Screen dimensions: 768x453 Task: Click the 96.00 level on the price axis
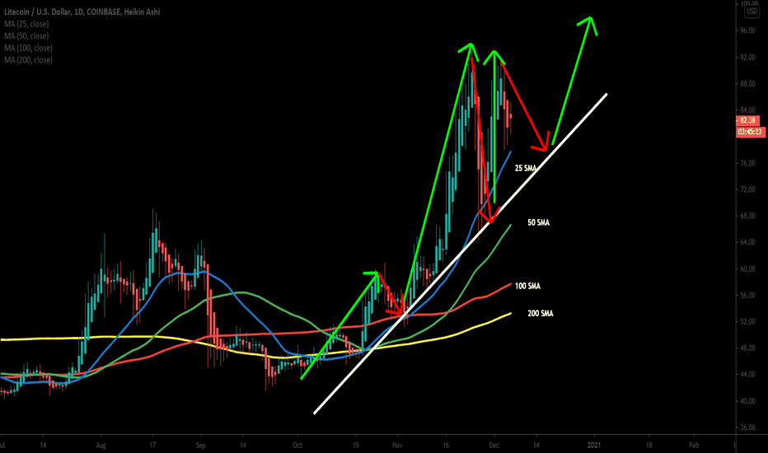point(747,30)
